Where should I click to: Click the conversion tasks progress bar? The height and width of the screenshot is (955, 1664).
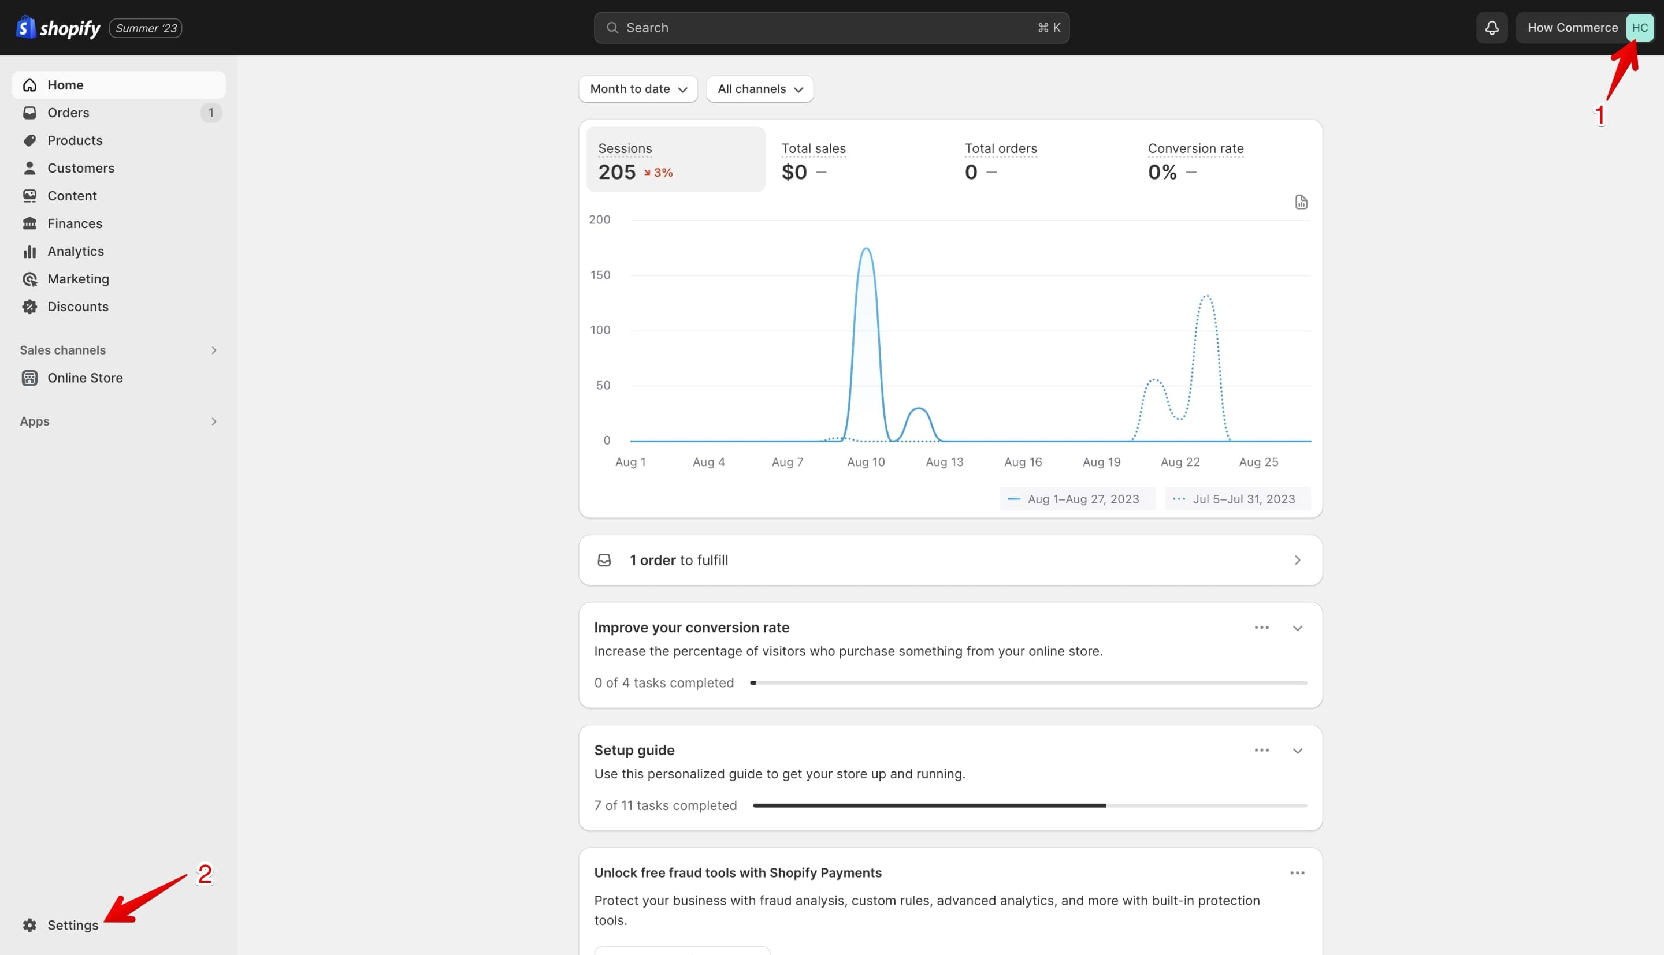tap(1029, 683)
